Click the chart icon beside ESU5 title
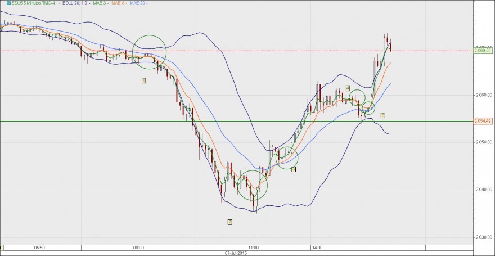Viewport: 495px width, 256px height. pyautogui.click(x=9, y=3)
